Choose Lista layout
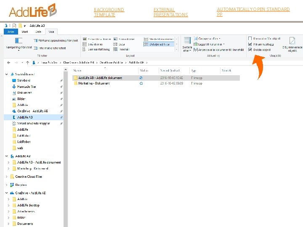The image size is (303, 227). coord(119,44)
